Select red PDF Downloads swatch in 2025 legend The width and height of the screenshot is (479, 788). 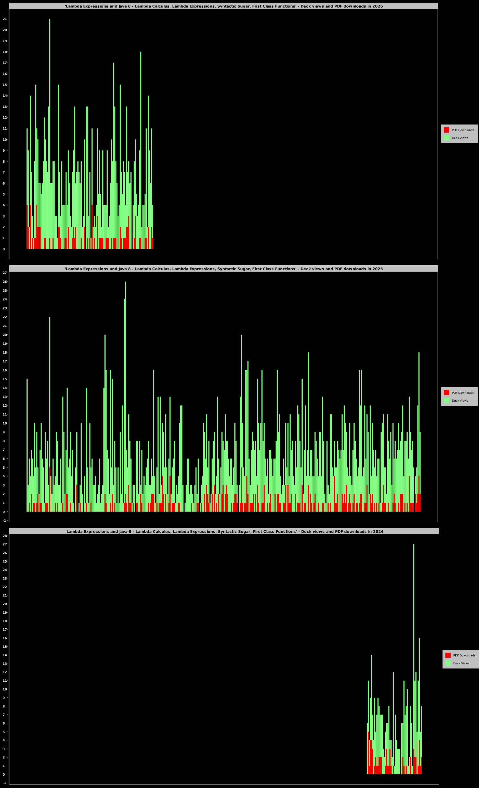point(446,392)
